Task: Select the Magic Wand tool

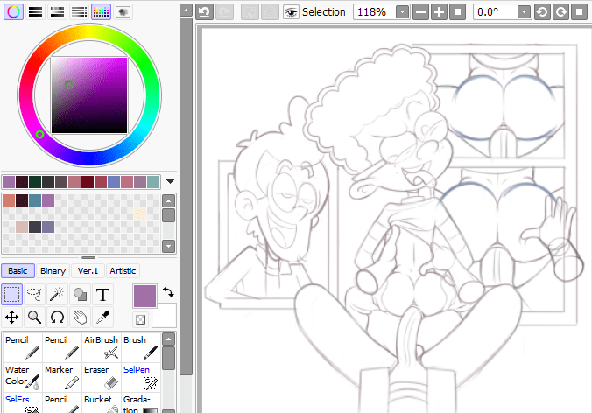Action: coord(57,295)
